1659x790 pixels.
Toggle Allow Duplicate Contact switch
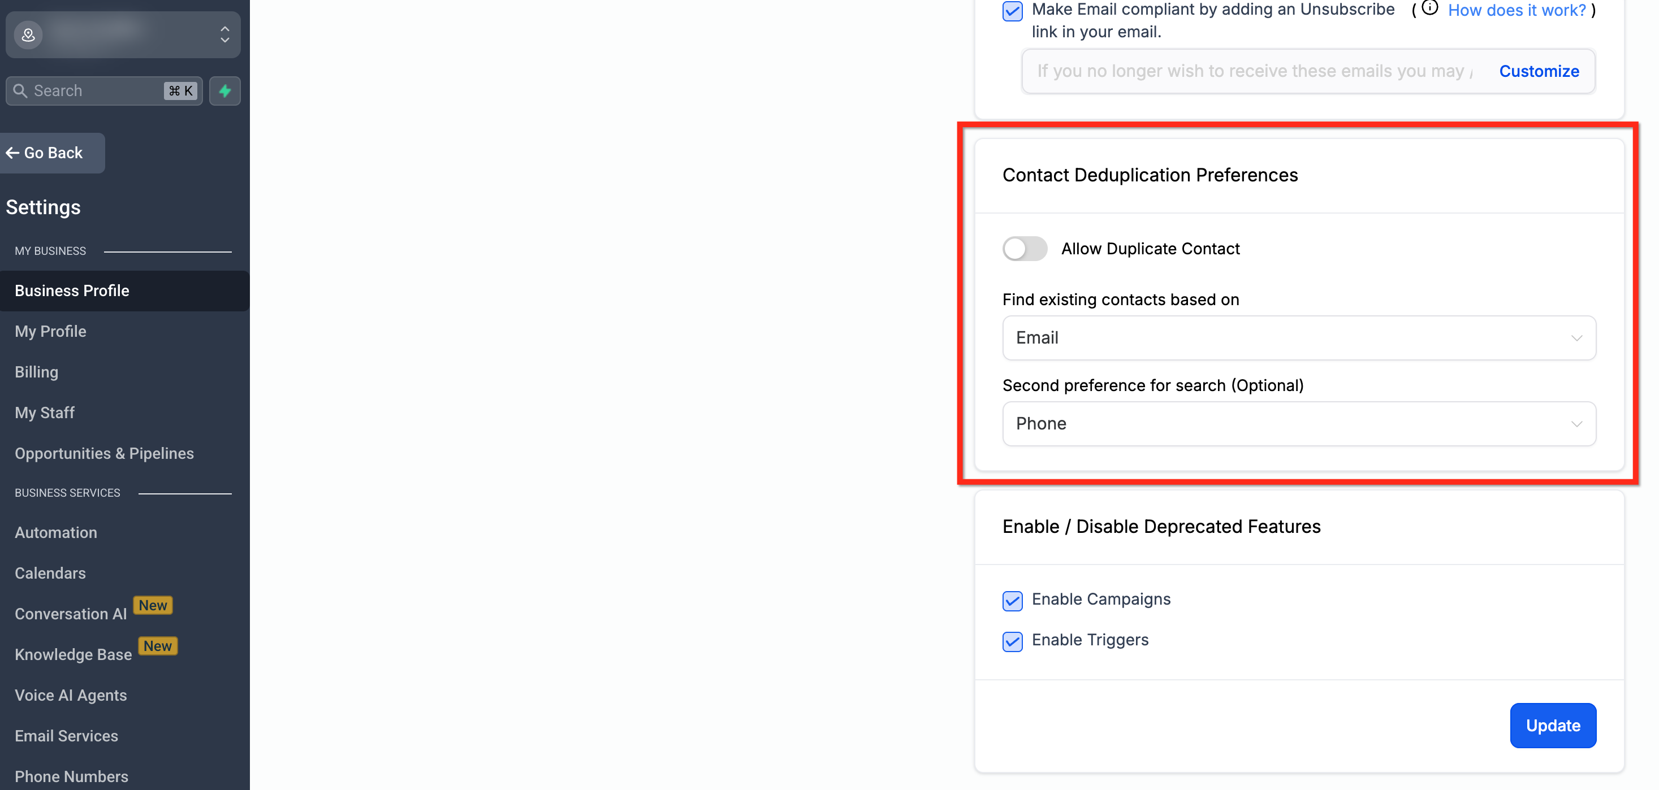point(1025,249)
